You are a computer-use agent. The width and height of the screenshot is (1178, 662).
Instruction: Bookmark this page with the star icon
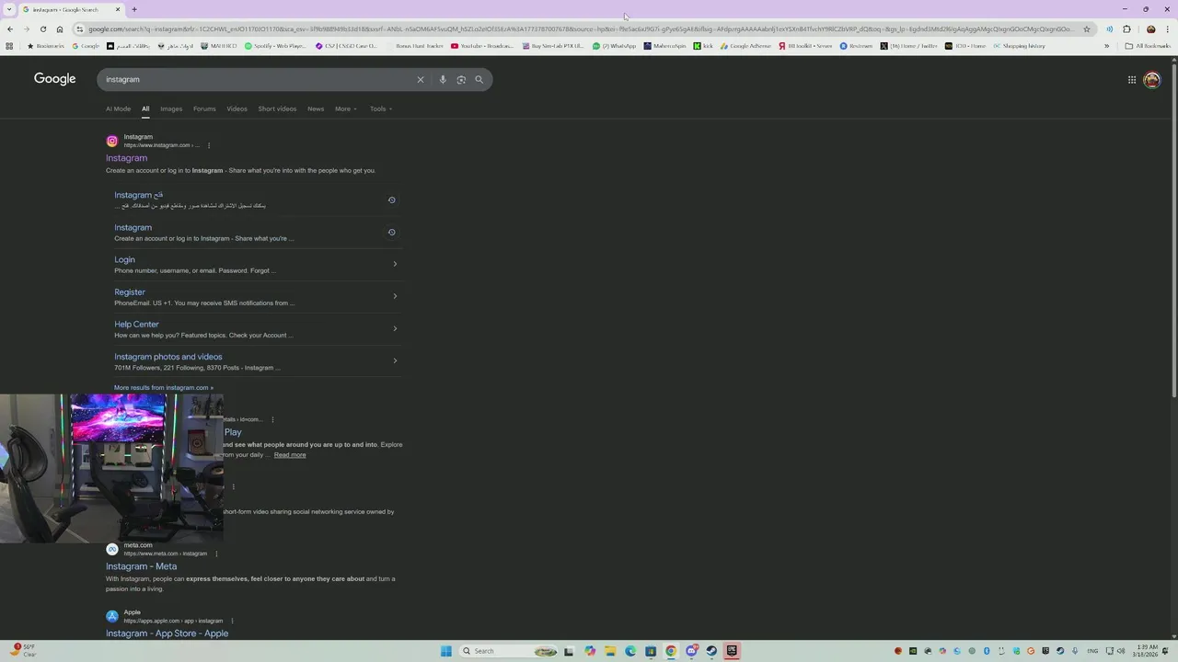[x=1087, y=29]
